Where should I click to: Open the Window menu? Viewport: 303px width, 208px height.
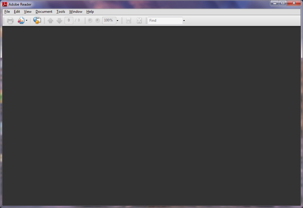[76, 12]
